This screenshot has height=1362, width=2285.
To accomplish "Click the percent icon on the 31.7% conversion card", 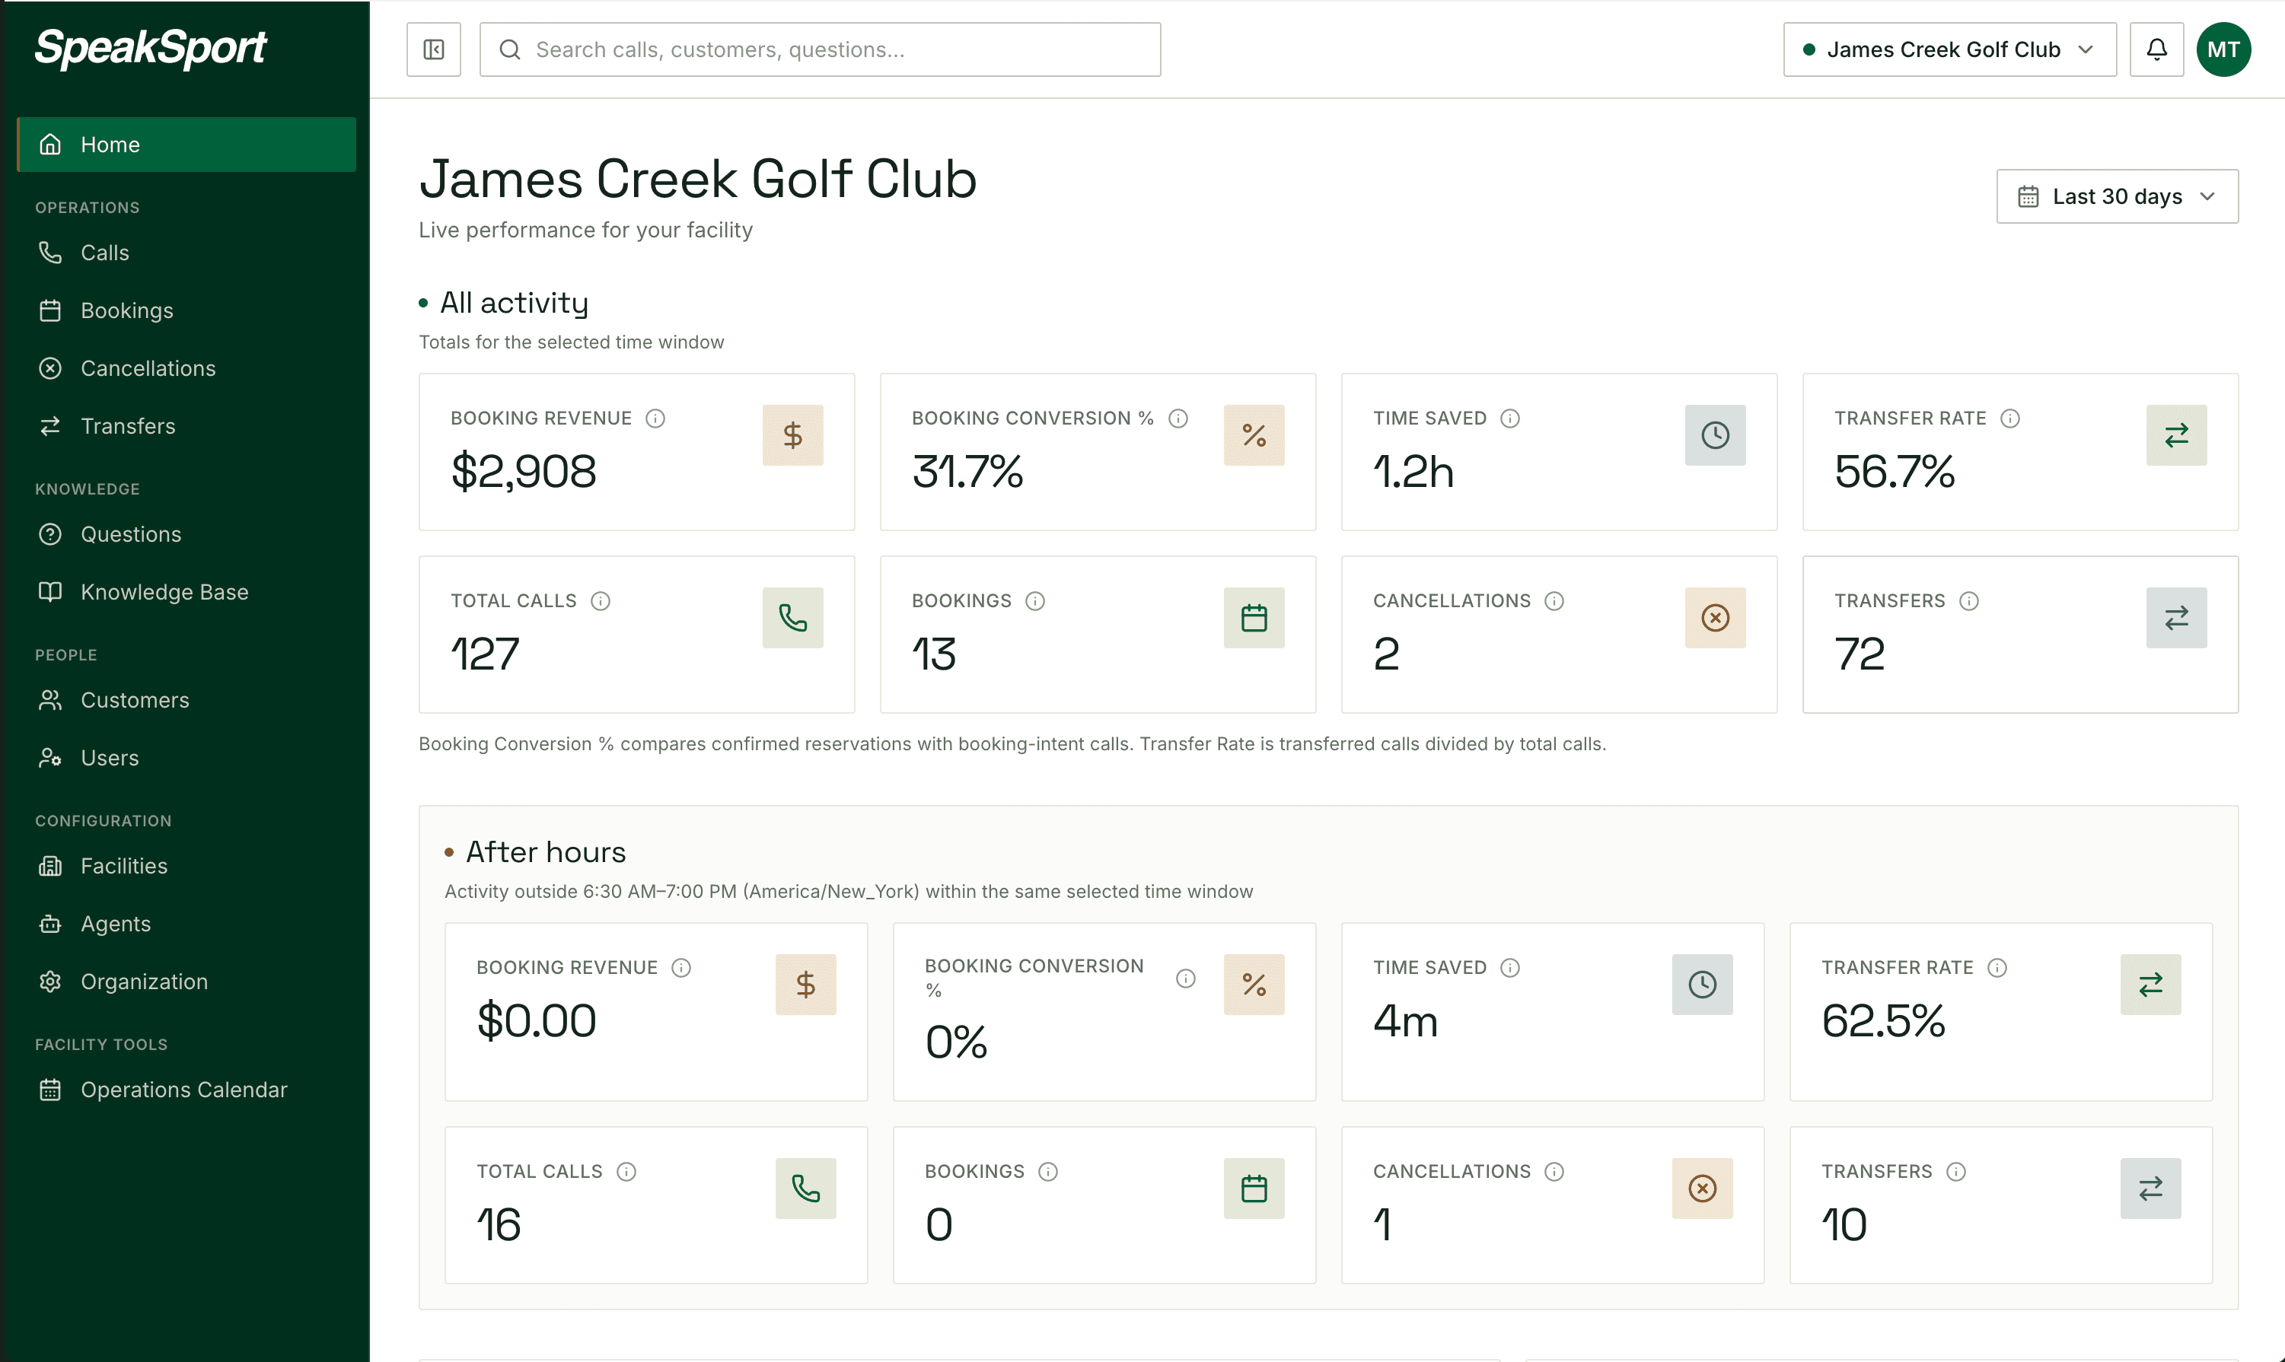I will (1254, 435).
